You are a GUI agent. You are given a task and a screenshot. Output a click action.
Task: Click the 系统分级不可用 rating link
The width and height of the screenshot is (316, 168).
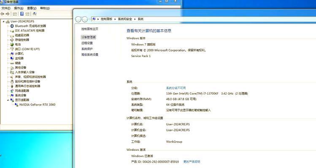(x=176, y=88)
